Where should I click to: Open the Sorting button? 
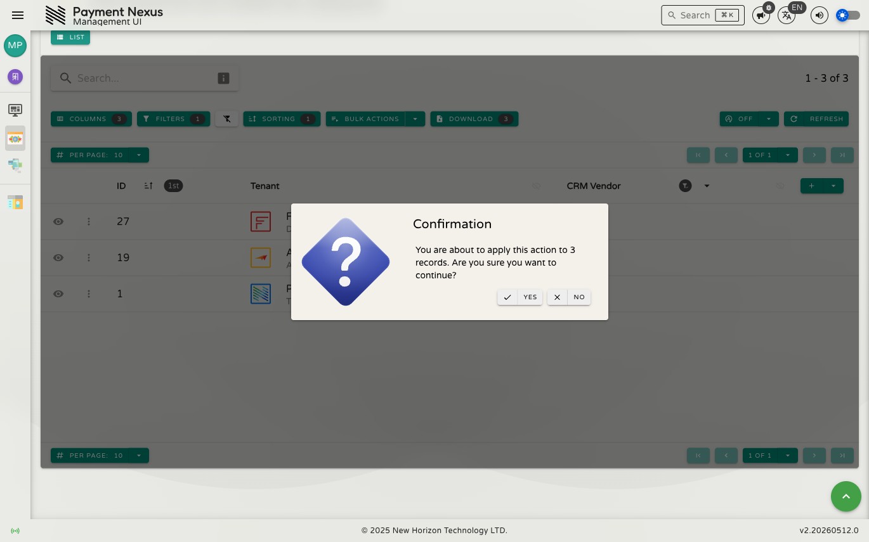[282, 119]
